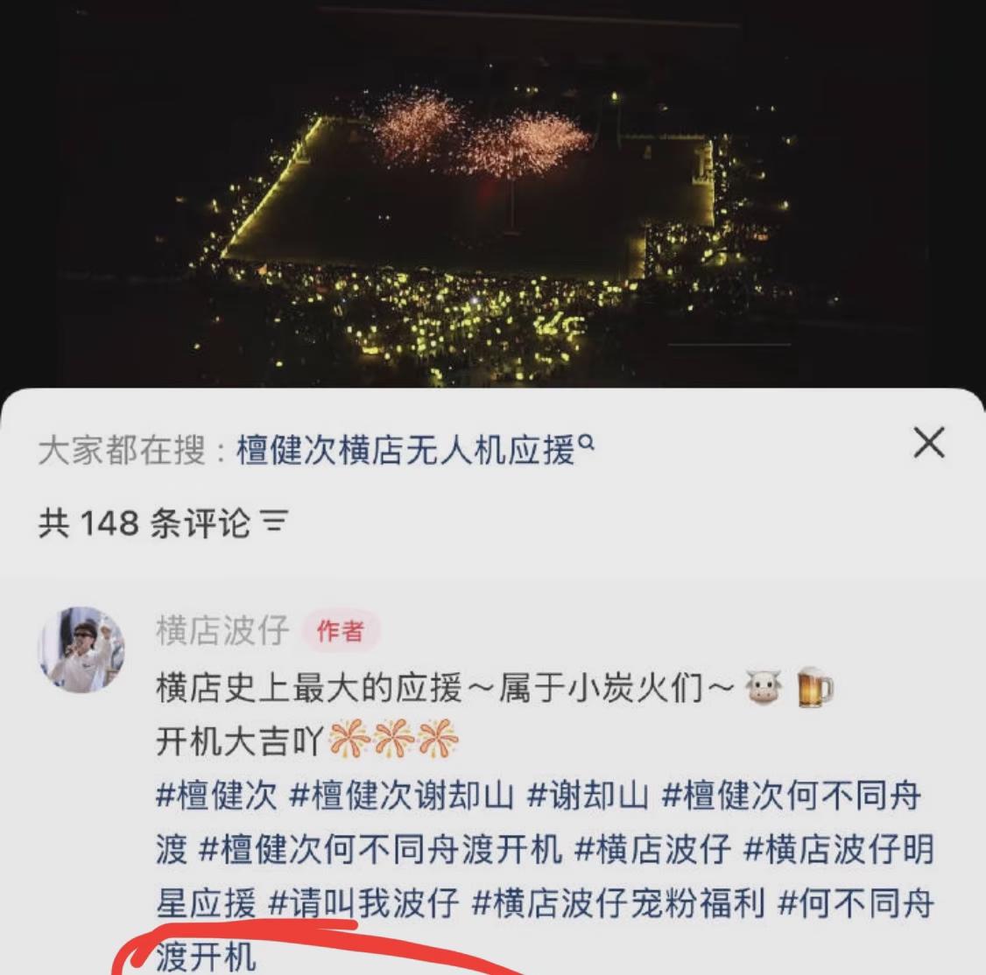Tap the cow emoji in comment
Image resolution: width=986 pixels, height=975 pixels.
coord(763,687)
